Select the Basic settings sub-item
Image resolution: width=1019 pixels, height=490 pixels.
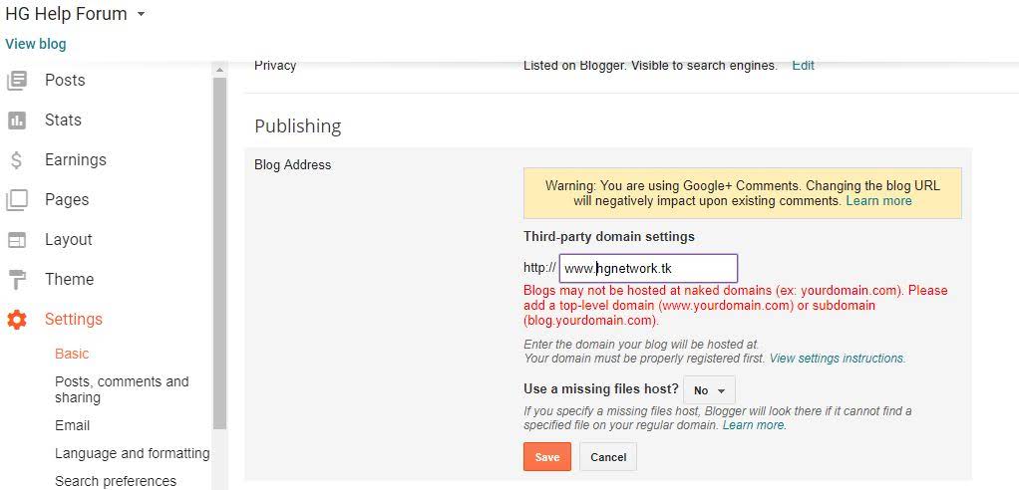[72, 354]
